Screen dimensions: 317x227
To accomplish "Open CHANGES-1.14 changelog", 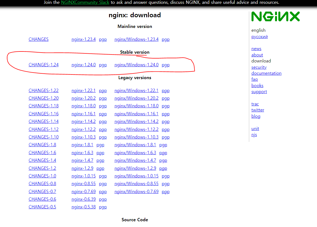I will pos(44,121).
